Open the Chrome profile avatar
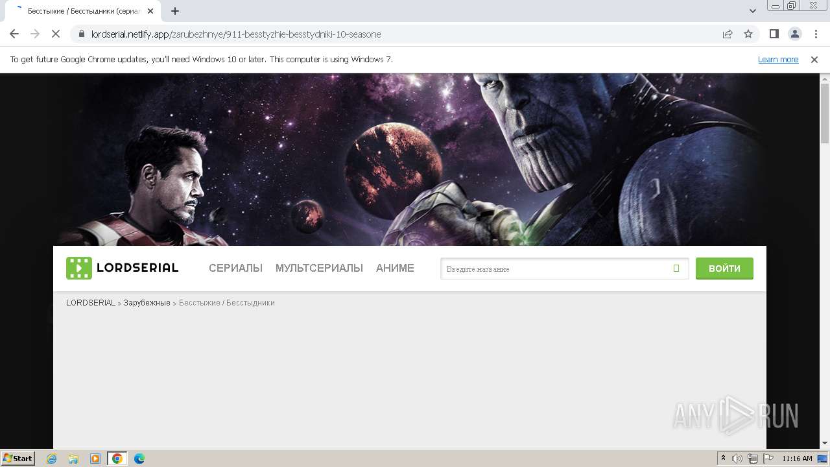 794,34
